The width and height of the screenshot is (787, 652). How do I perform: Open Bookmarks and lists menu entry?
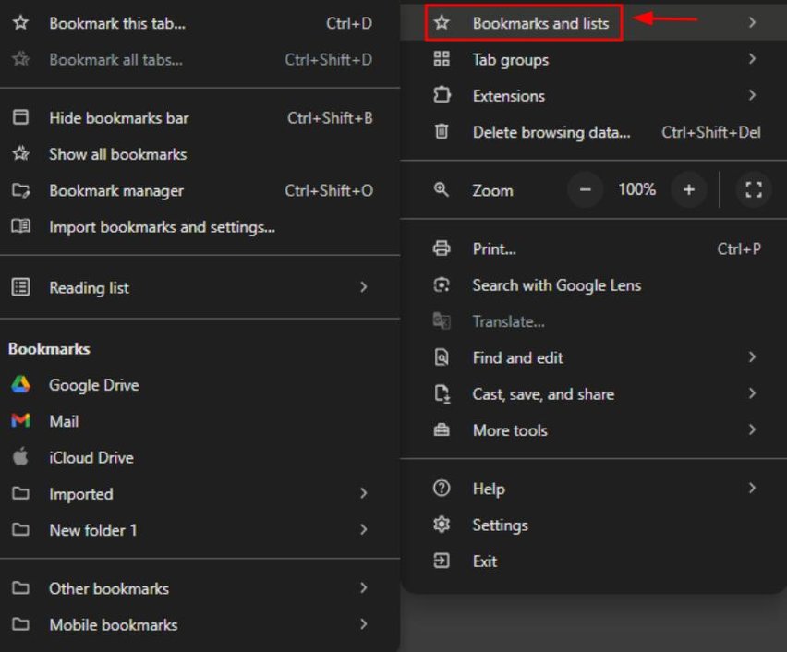[594, 22]
